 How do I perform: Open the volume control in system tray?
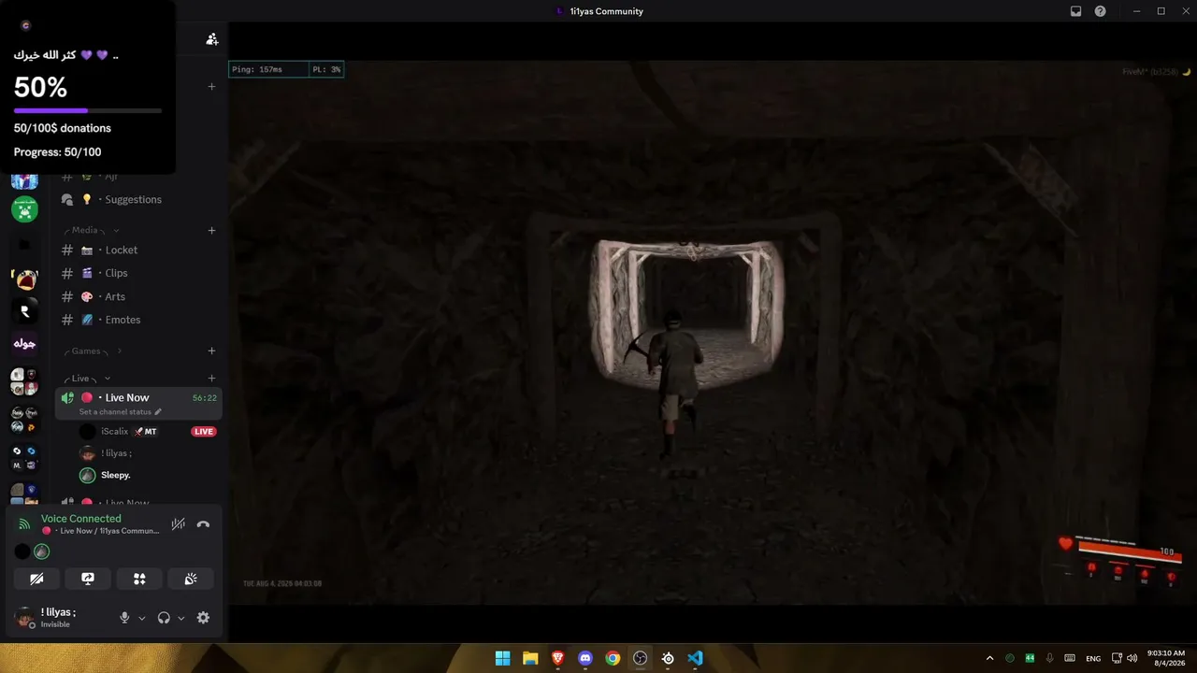[x=1132, y=658]
